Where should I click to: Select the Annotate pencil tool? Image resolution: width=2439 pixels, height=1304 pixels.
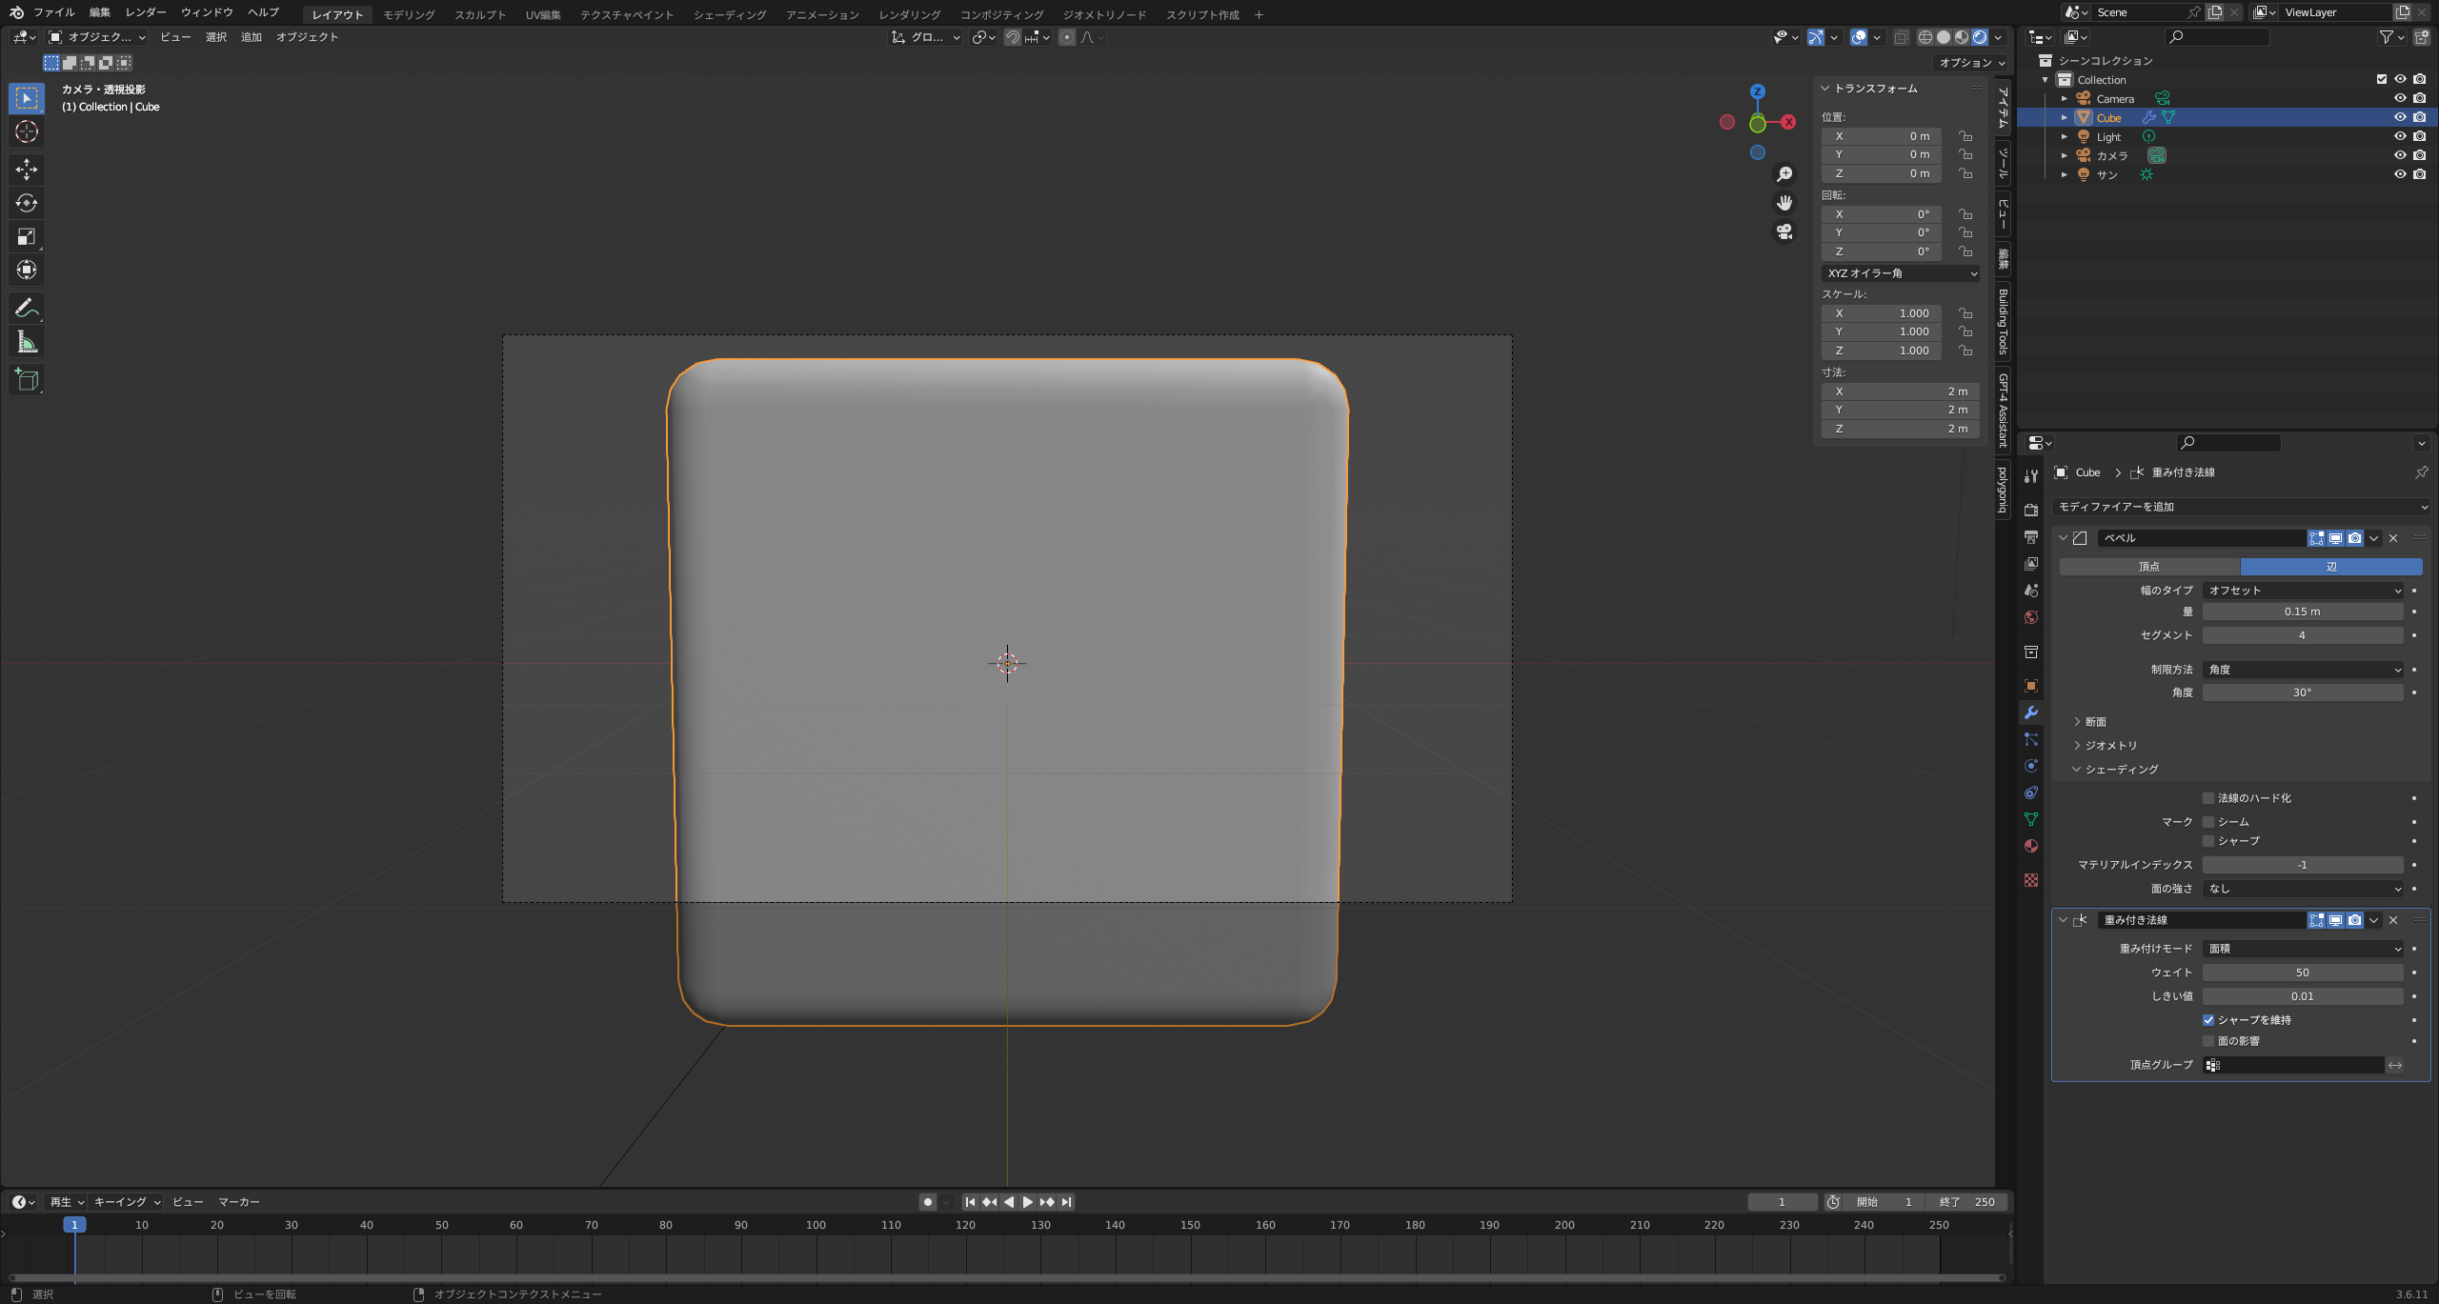(x=27, y=308)
